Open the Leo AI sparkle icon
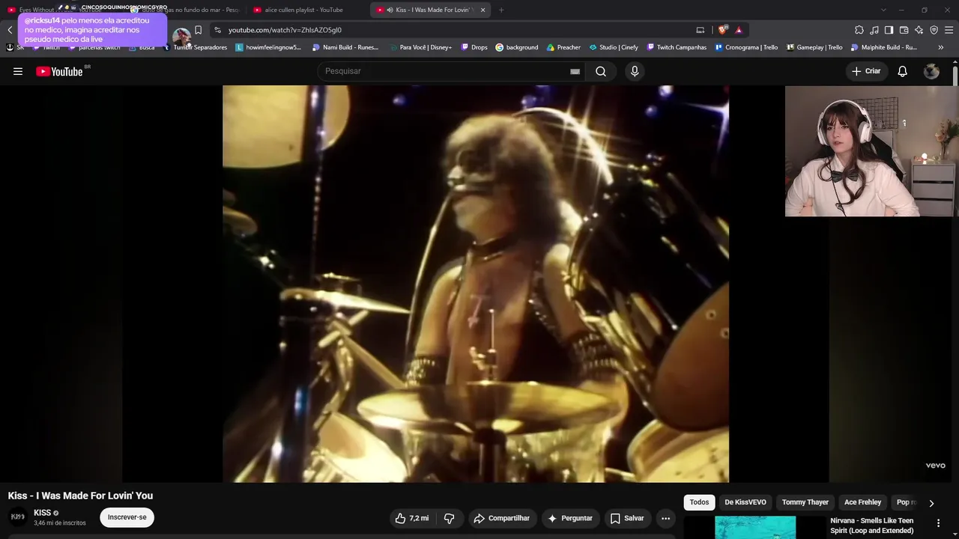Screen dimensions: 959x539 [x=919, y=30]
